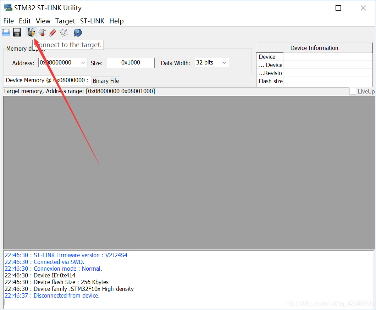Click the ...Revisio row label

[270, 73]
